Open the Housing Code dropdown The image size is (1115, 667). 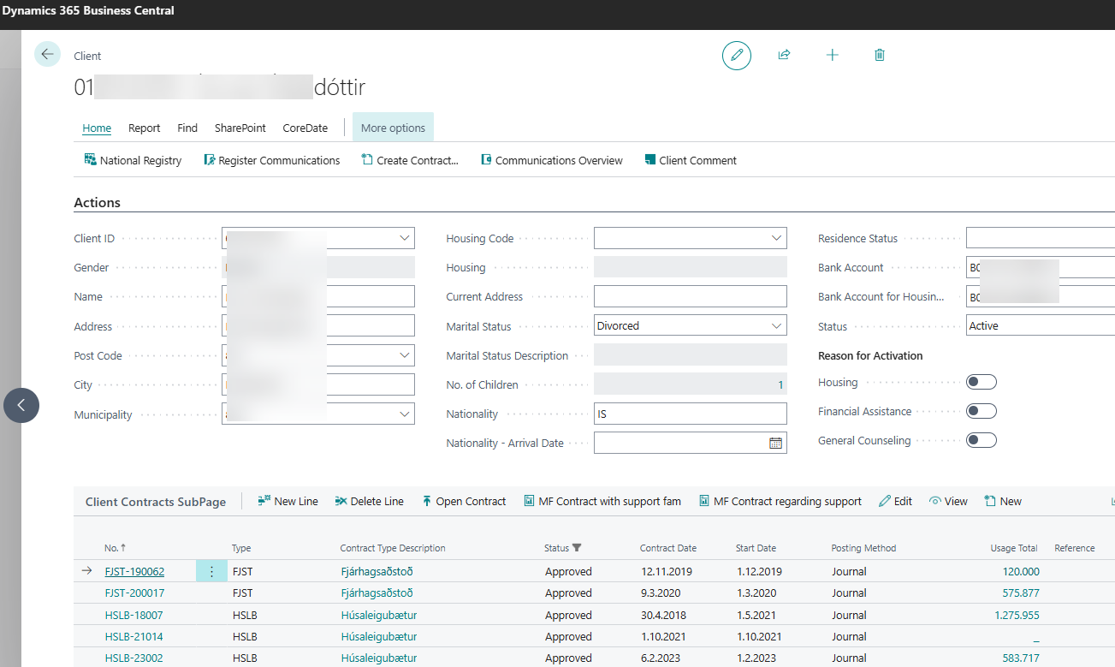776,239
